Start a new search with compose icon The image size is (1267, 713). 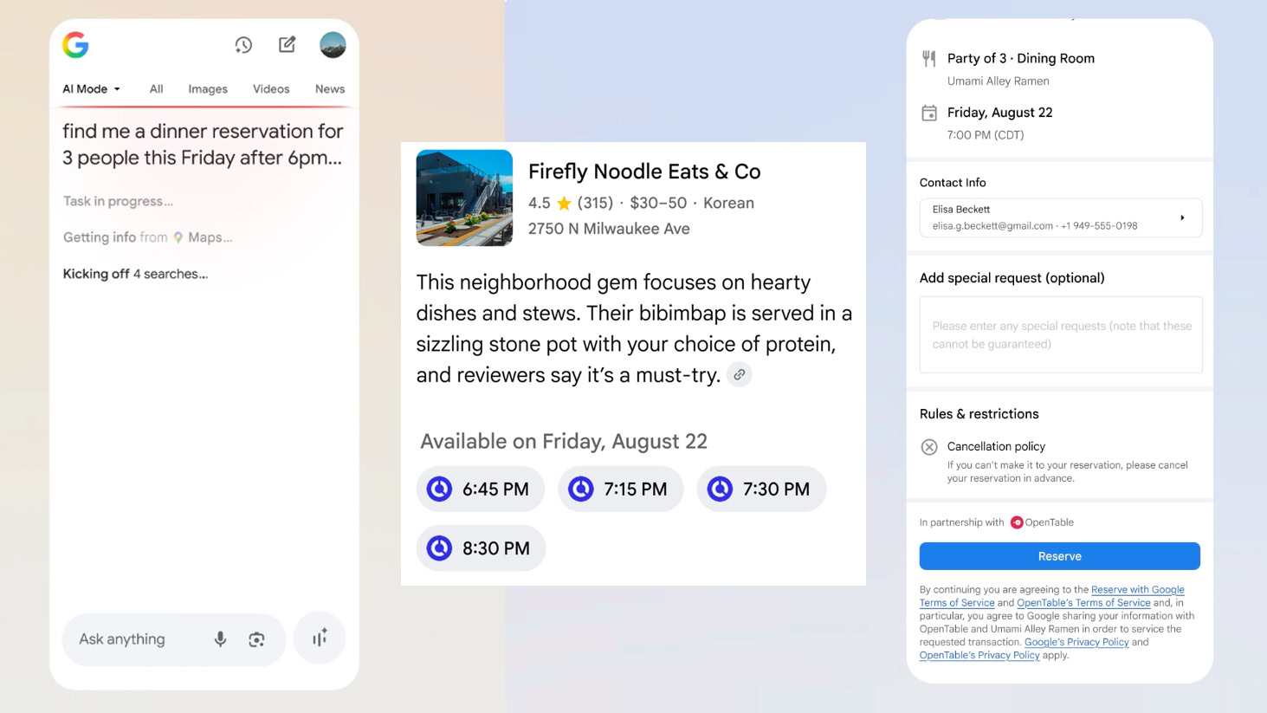[x=287, y=45]
